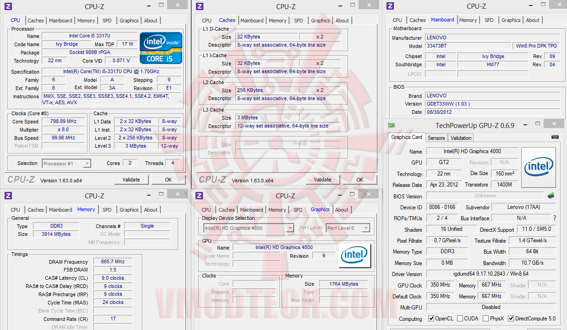Viewport: 567px width, 330px height.
Task: Click the Channels # value Single
Action: click(x=147, y=226)
